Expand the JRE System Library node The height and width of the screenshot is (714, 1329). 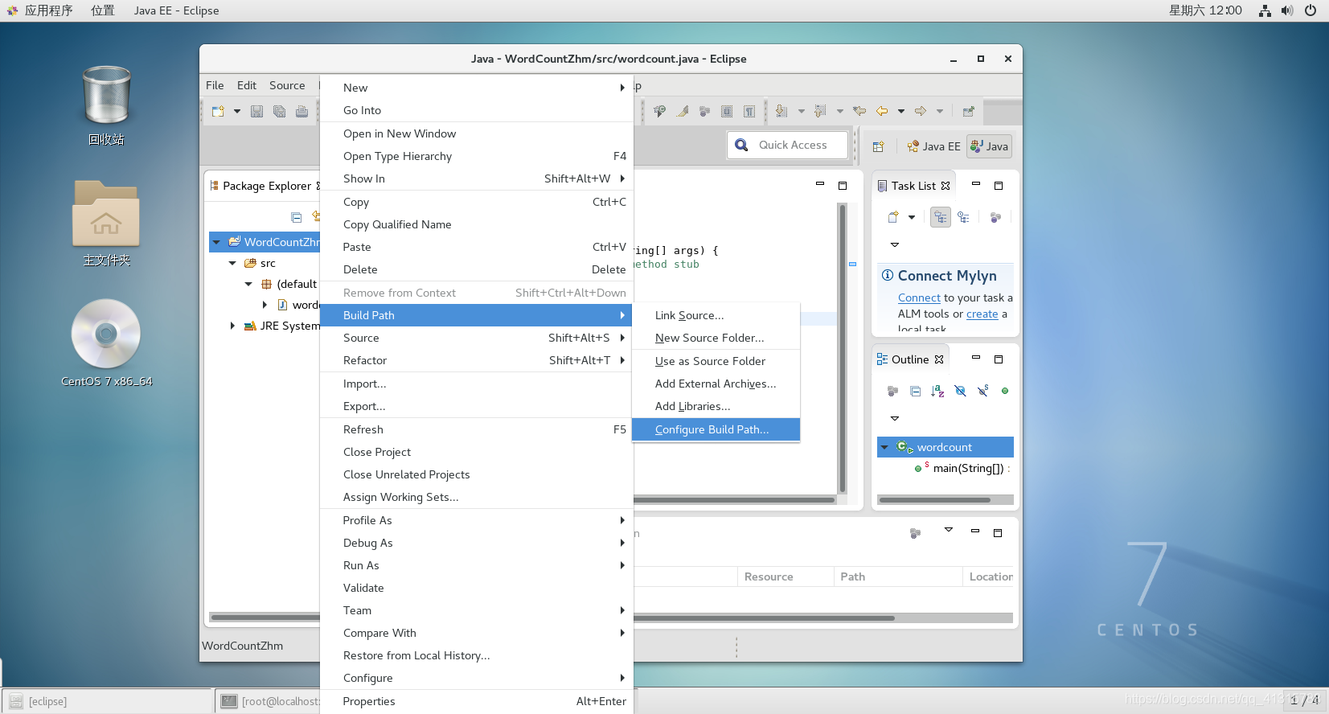pos(232,326)
